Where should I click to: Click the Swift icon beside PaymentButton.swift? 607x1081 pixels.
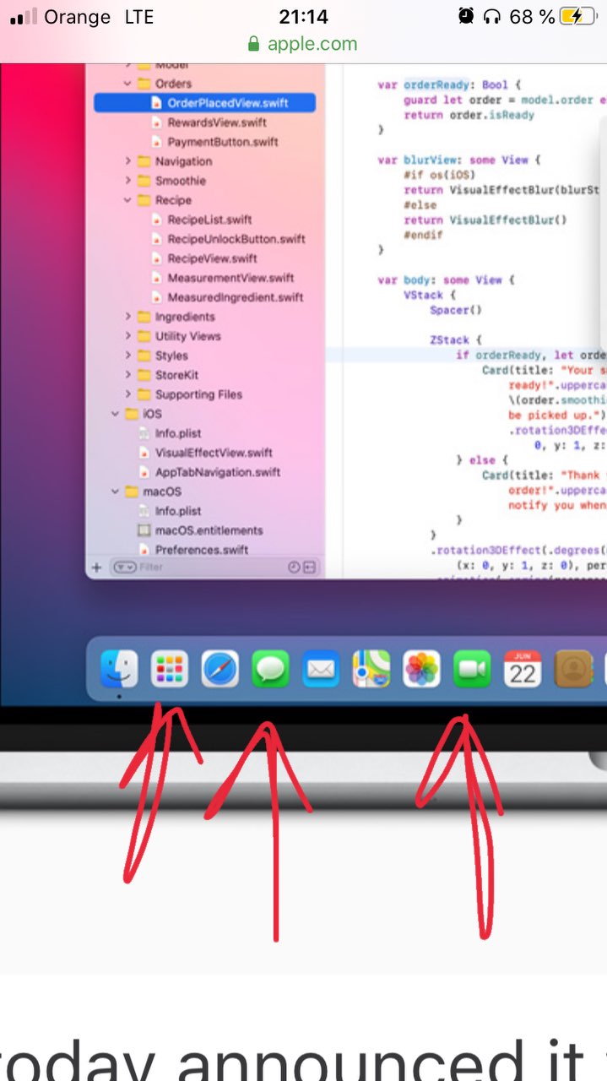156,142
